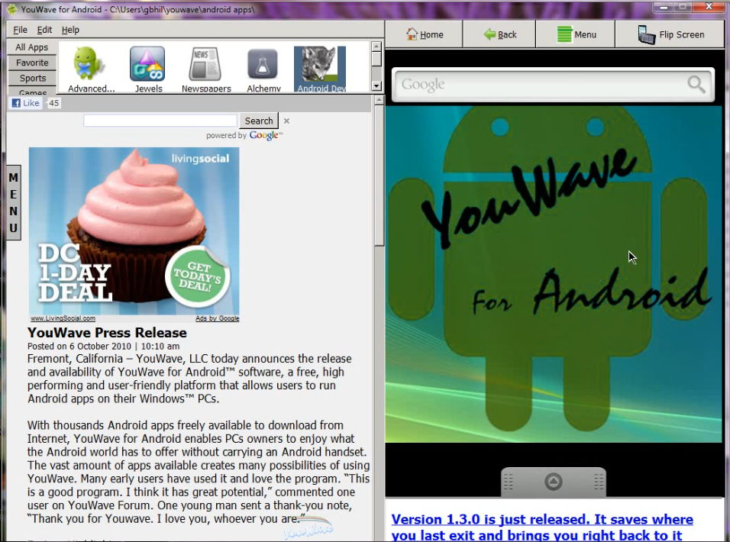Viewport: 730px width, 542px height.
Task: Open the Help menu
Action: 70,30
